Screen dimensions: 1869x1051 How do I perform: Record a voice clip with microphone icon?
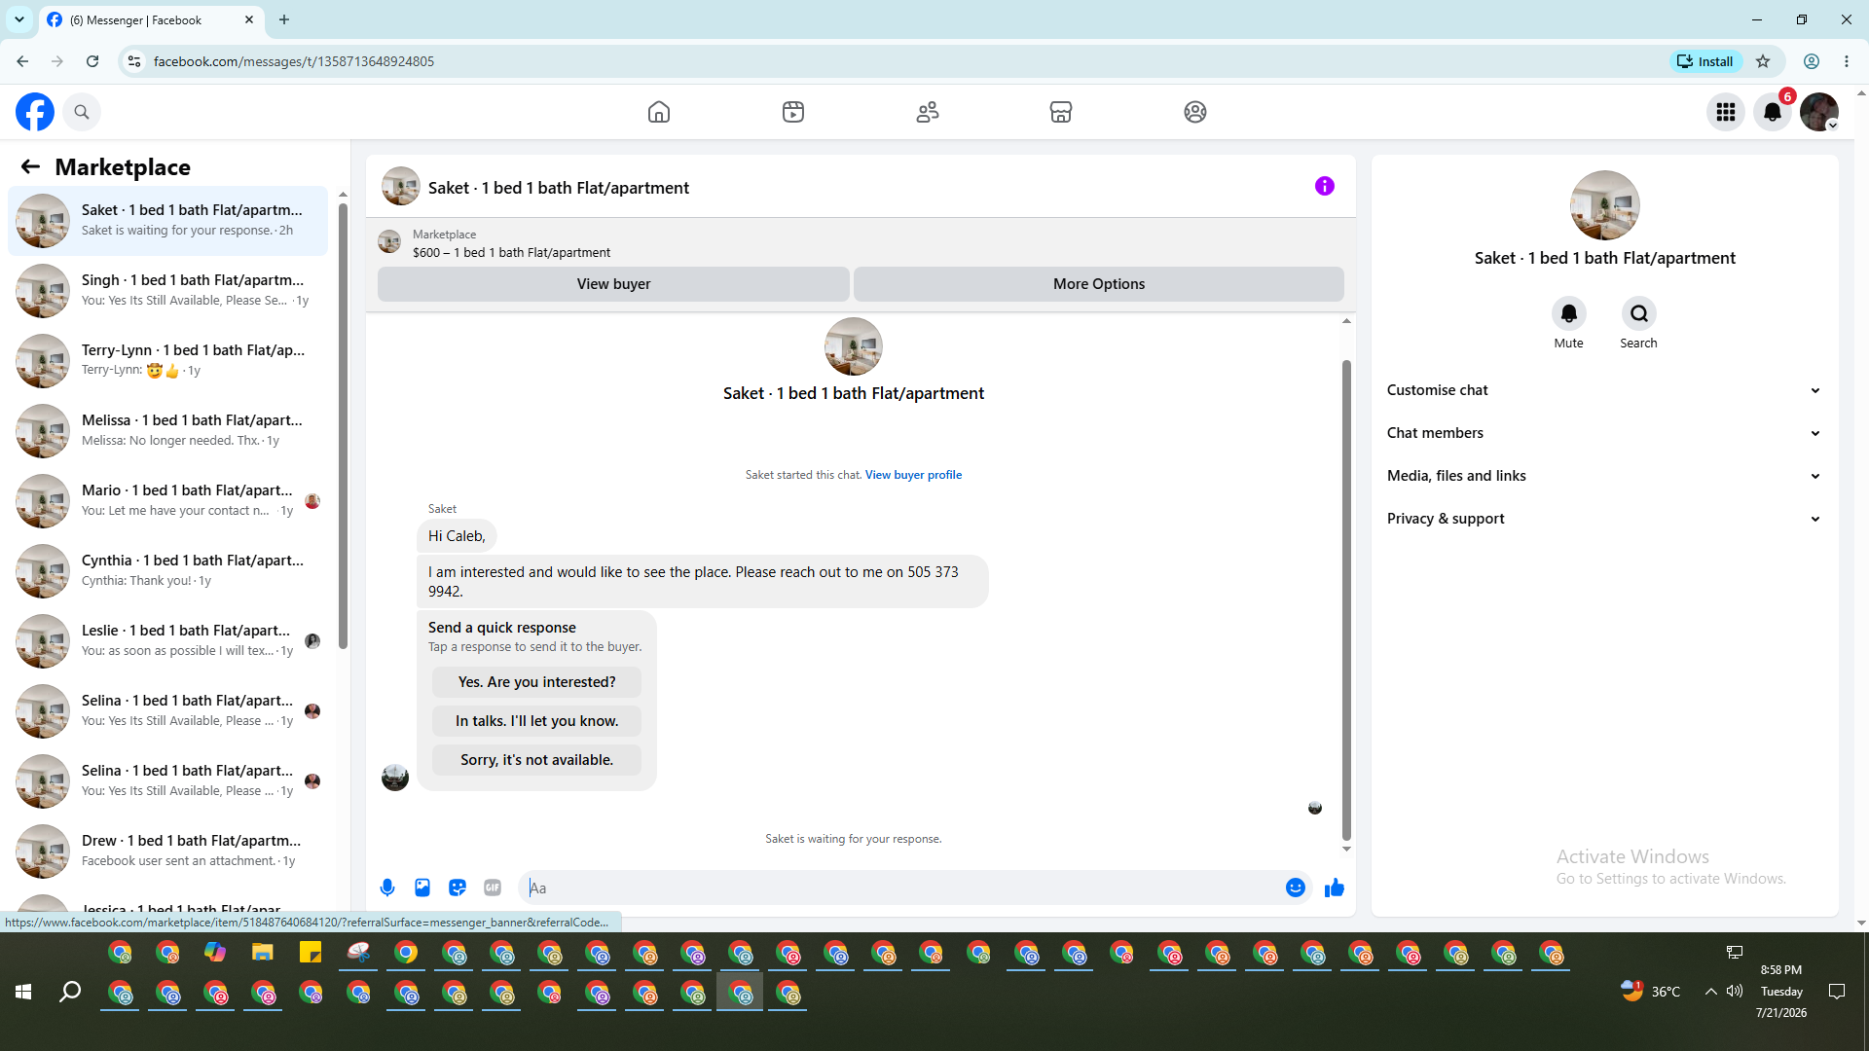tap(387, 888)
